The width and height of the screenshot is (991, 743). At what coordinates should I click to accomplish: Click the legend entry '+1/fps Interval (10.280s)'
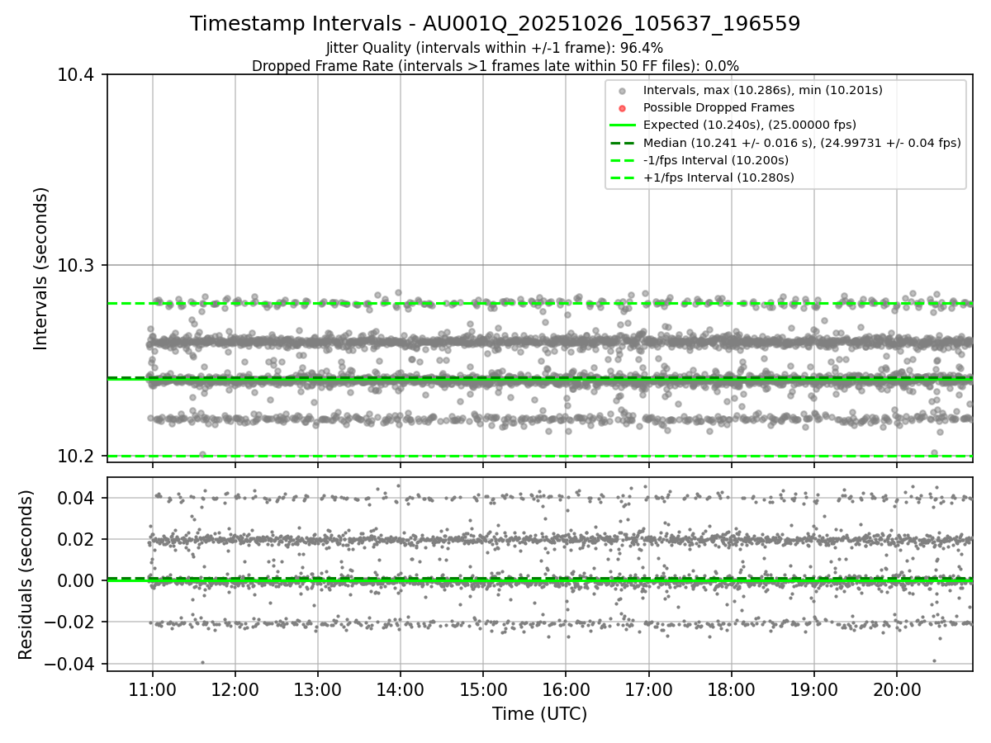tap(718, 177)
